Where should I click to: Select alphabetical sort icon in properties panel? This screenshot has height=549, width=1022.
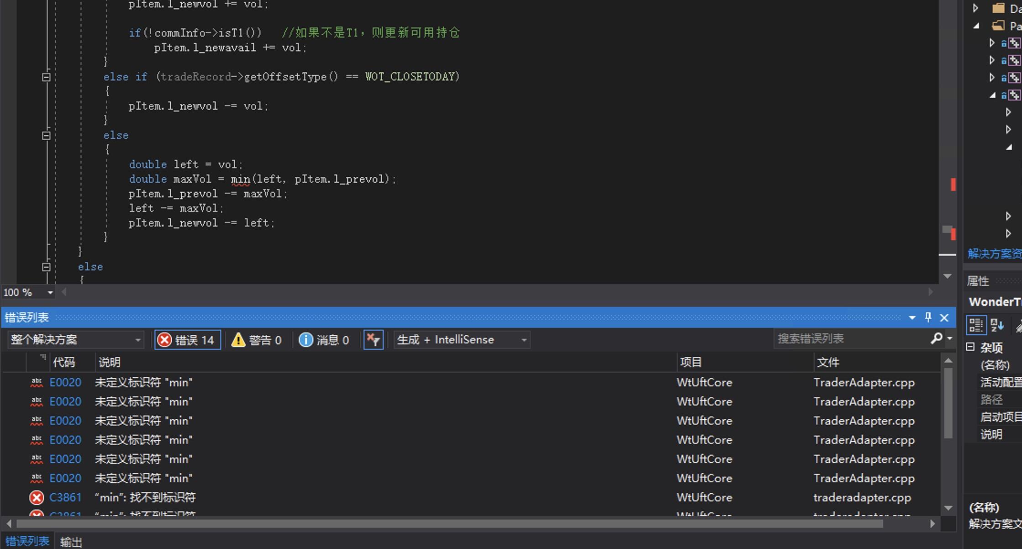tap(997, 325)
